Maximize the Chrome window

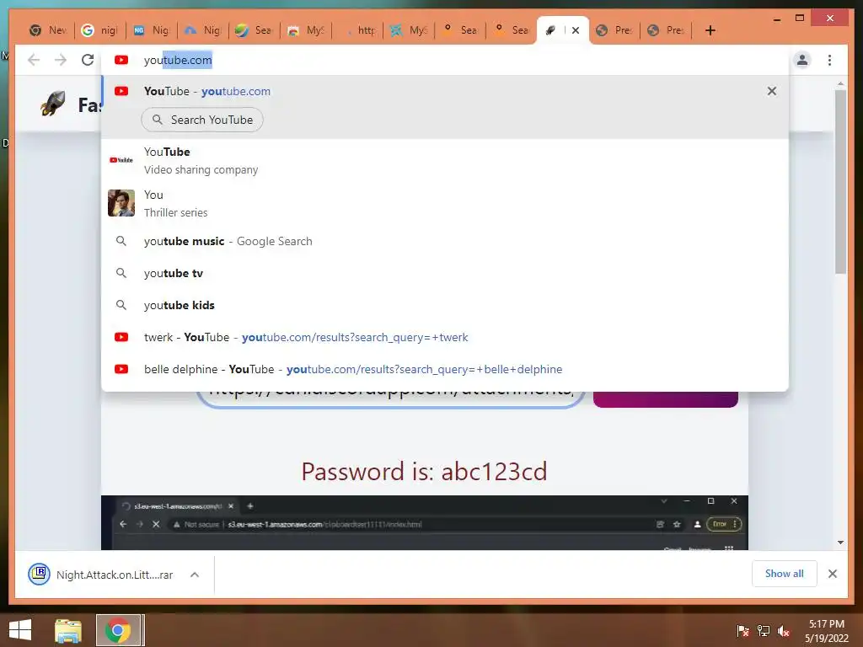(x=800, y=19)
